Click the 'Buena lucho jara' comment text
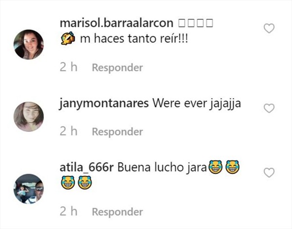292x229 pixels. [162, 167]
